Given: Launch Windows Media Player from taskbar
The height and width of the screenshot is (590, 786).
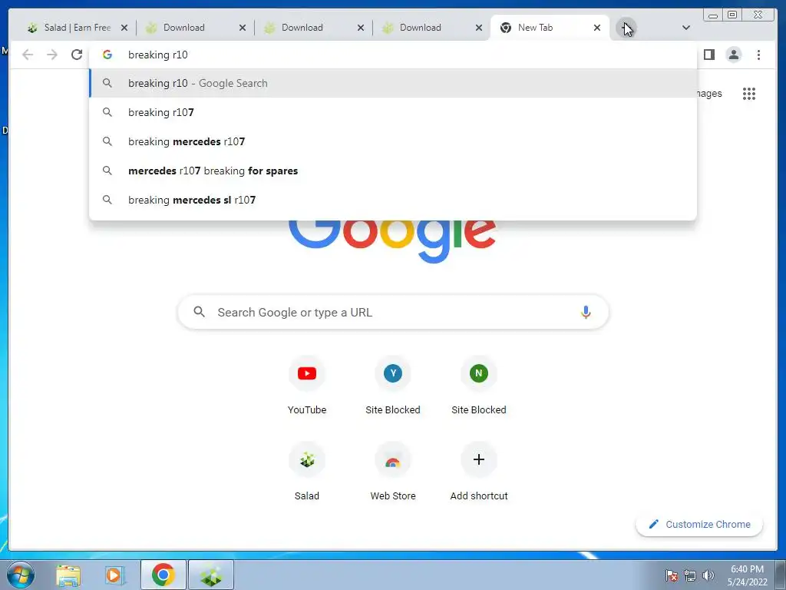Looking at the screenshot, I should tap(114, 575).
